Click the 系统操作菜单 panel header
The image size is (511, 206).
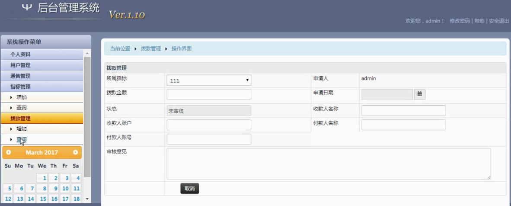point(46,42)
